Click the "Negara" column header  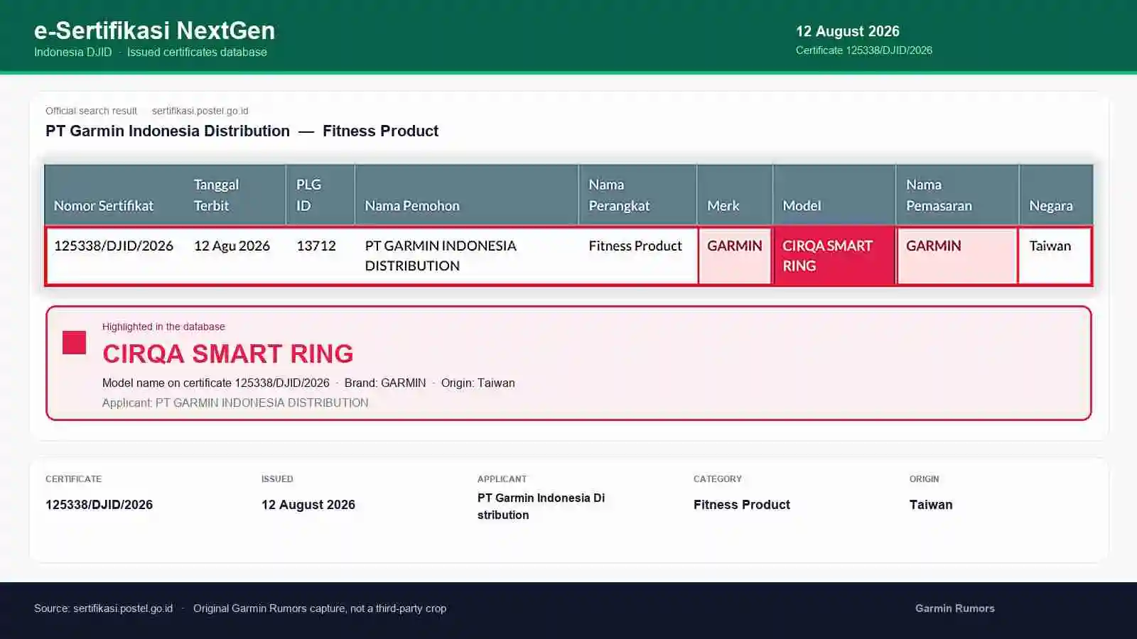click(x=1050, y=206)
